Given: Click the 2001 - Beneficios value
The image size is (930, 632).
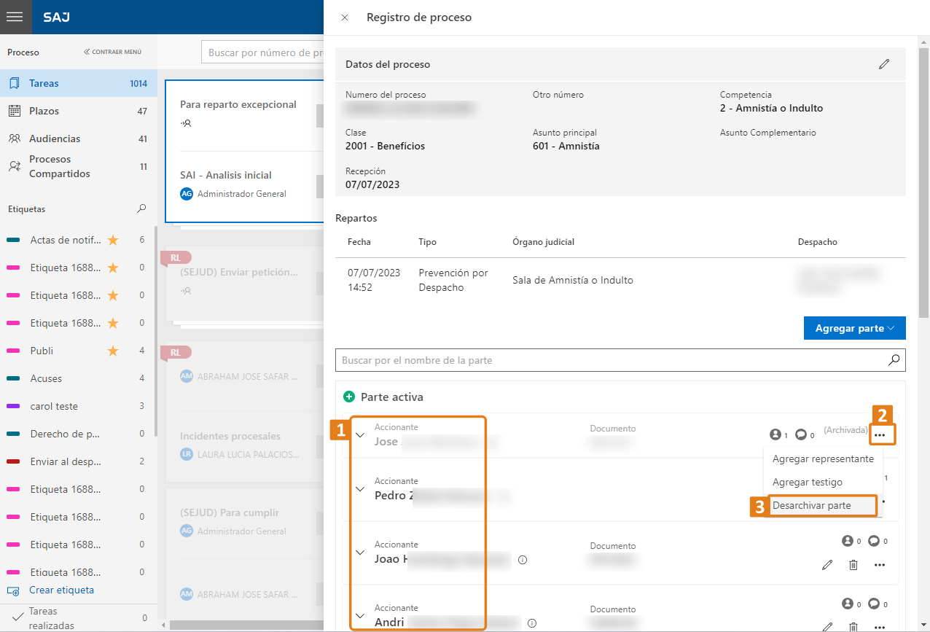Looking at the screenshot, I should click(385, 146).
